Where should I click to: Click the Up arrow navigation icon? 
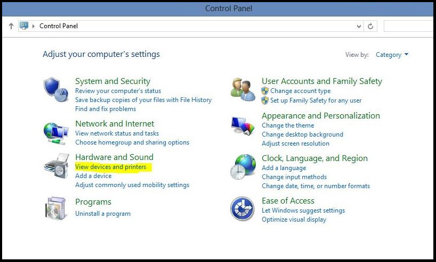coord(11,26)
